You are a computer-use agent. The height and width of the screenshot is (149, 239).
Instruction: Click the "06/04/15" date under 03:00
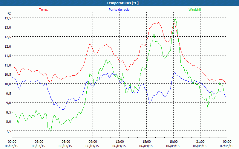(39, 146)
